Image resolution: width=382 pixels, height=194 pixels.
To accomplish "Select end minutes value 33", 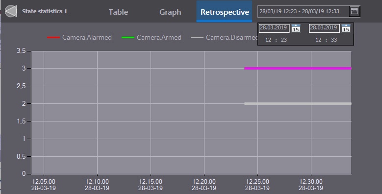I will pos(334,40).
